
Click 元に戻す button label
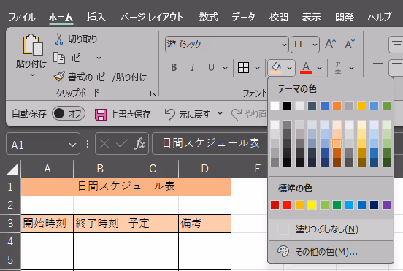tap(194, 114)
